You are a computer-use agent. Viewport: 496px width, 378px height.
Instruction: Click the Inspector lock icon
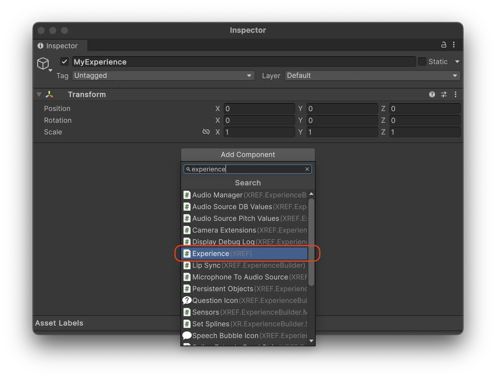(x=444, y=45)
